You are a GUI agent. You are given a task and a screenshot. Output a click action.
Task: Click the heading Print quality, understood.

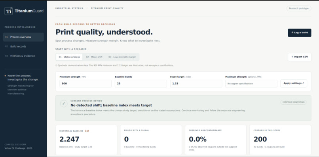point(104,32)
